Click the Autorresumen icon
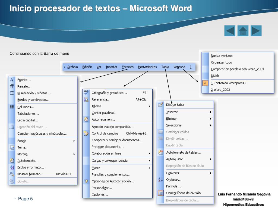The height and width of the screenshot is (208, 278). [x=86, y=119]
